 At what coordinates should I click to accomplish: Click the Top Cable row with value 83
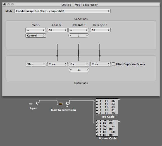(107, 107)
